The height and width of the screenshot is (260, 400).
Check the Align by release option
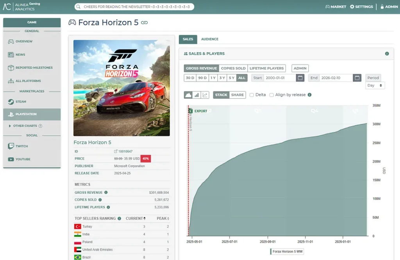pyautogui.click(x=271, y=95)
